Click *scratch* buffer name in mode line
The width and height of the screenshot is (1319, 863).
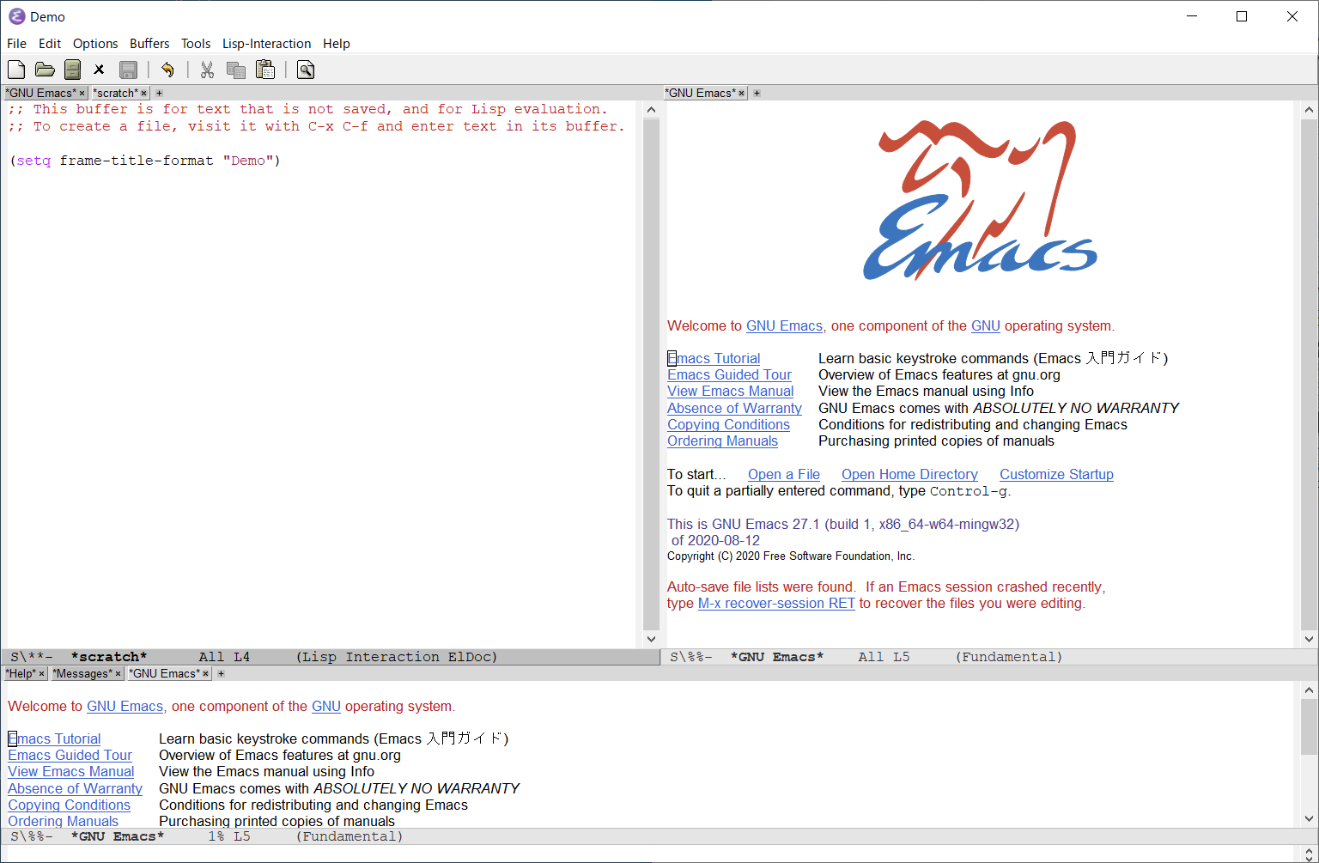point(108,657)
